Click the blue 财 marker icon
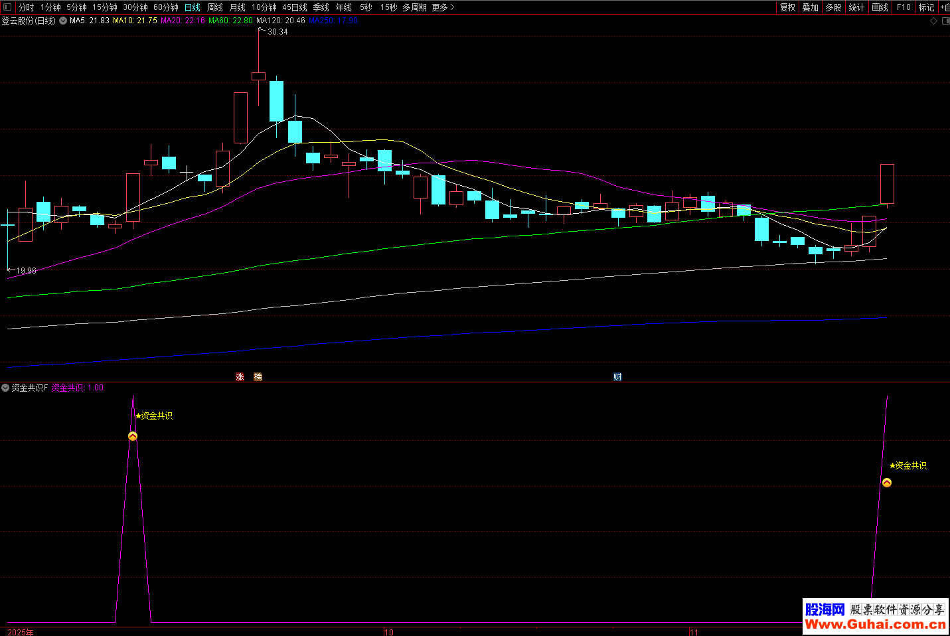The height and width of the screenshot is (636, 950). (617, 377)
